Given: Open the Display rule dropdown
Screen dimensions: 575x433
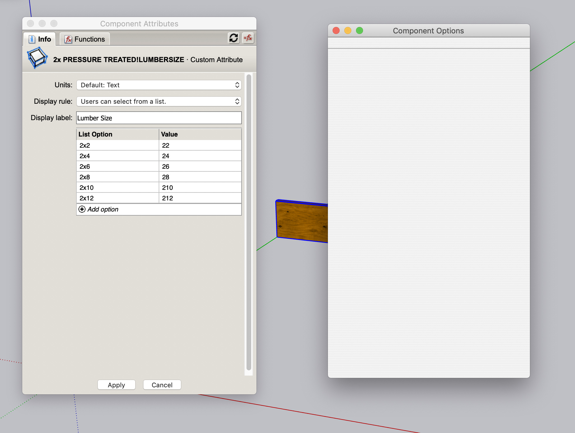Looking at the screenshot, I should point(159,101).
